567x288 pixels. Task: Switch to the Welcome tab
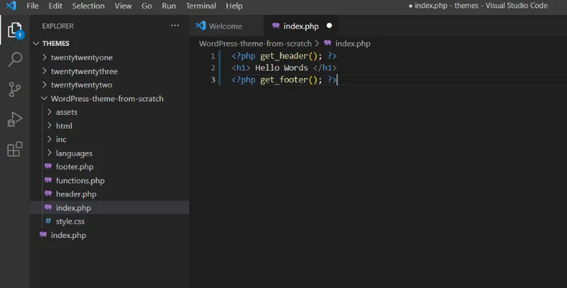point(227,26)
